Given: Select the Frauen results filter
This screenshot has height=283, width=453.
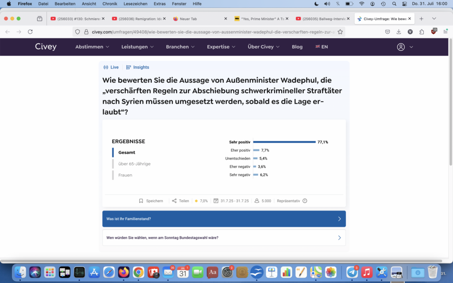Looking at the screenshot, I should point(125,175).
